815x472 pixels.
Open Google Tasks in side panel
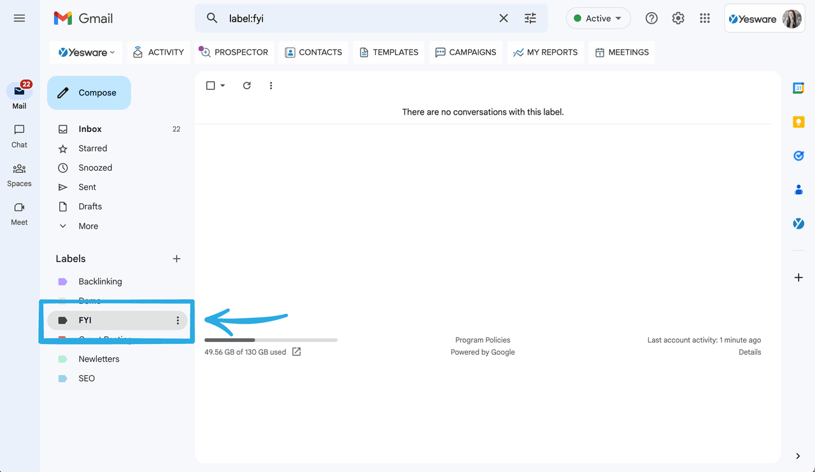pos(798,155)
